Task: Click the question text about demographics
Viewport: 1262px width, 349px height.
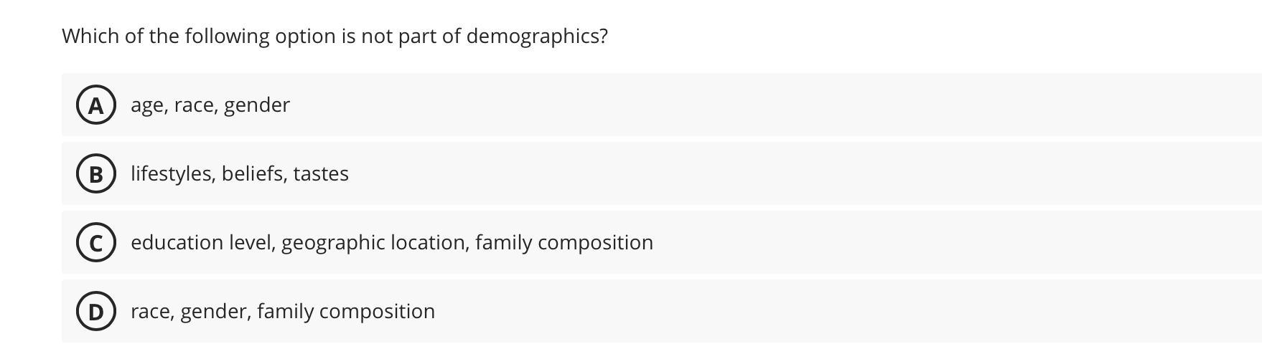Action: 335,36
